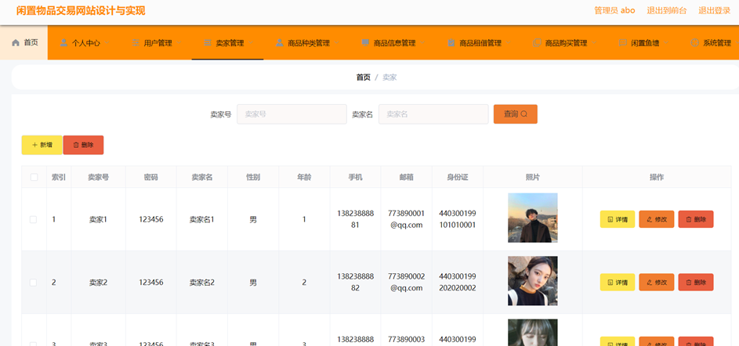Click 首页 in the breadcrumb
Viewport: 739px width, 346px height.
[364, 77]
